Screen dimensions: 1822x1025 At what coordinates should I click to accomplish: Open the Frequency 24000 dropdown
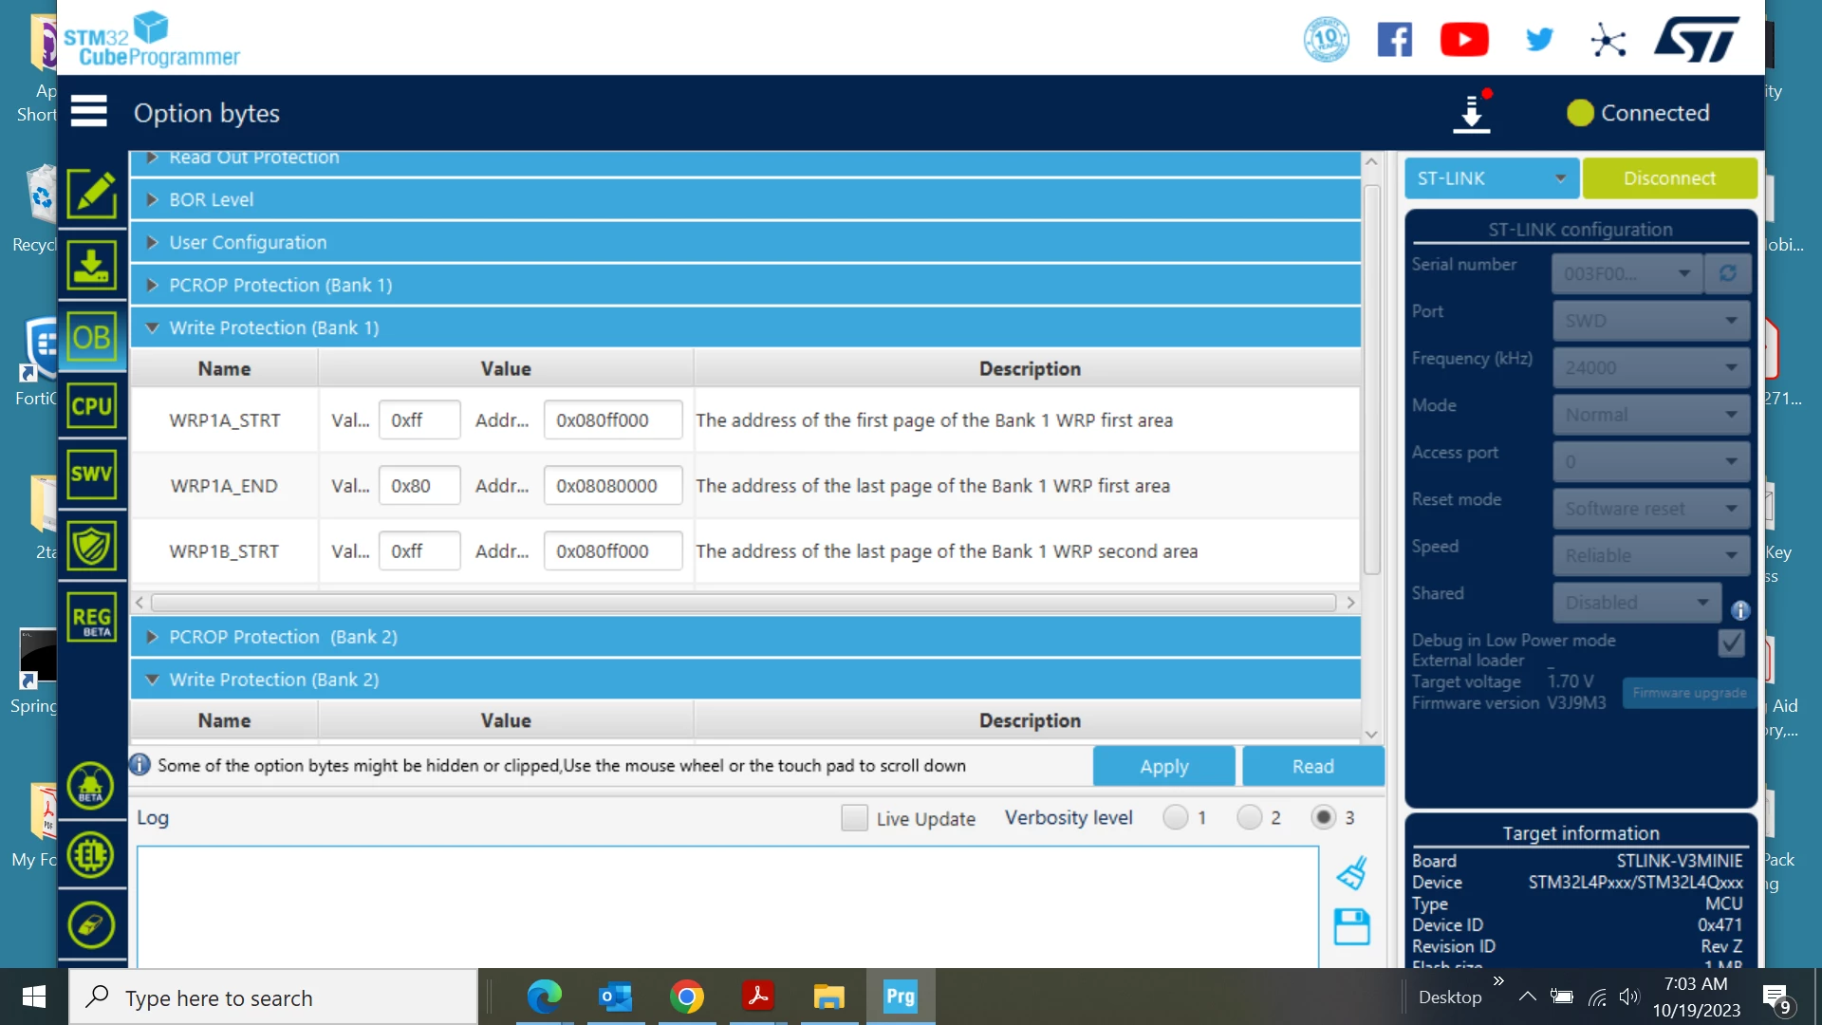pos(1651,367)
